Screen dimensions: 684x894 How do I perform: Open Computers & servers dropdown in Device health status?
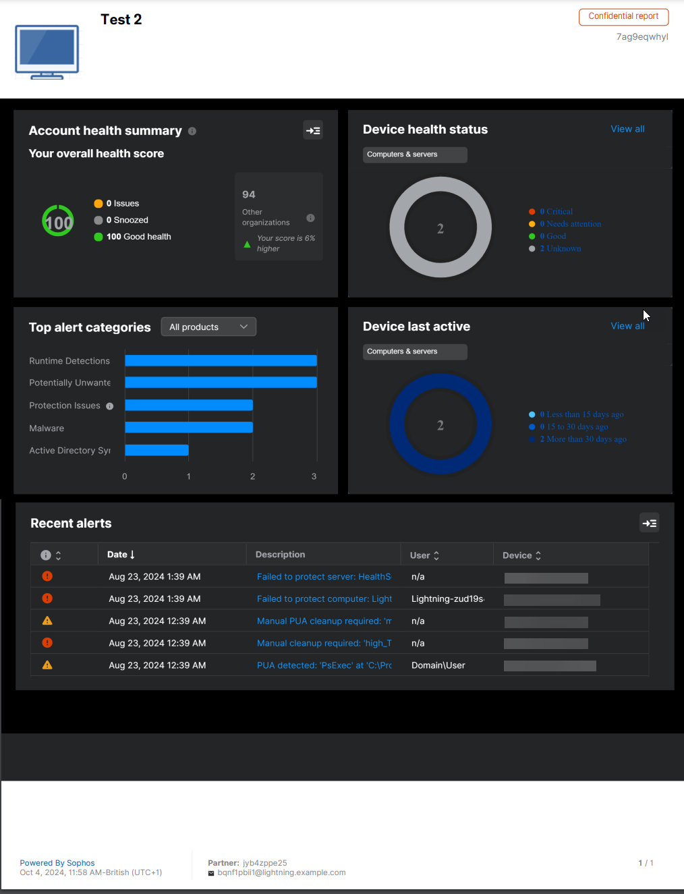415,155
